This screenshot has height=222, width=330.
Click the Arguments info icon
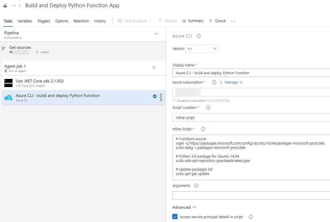[196, 185]
